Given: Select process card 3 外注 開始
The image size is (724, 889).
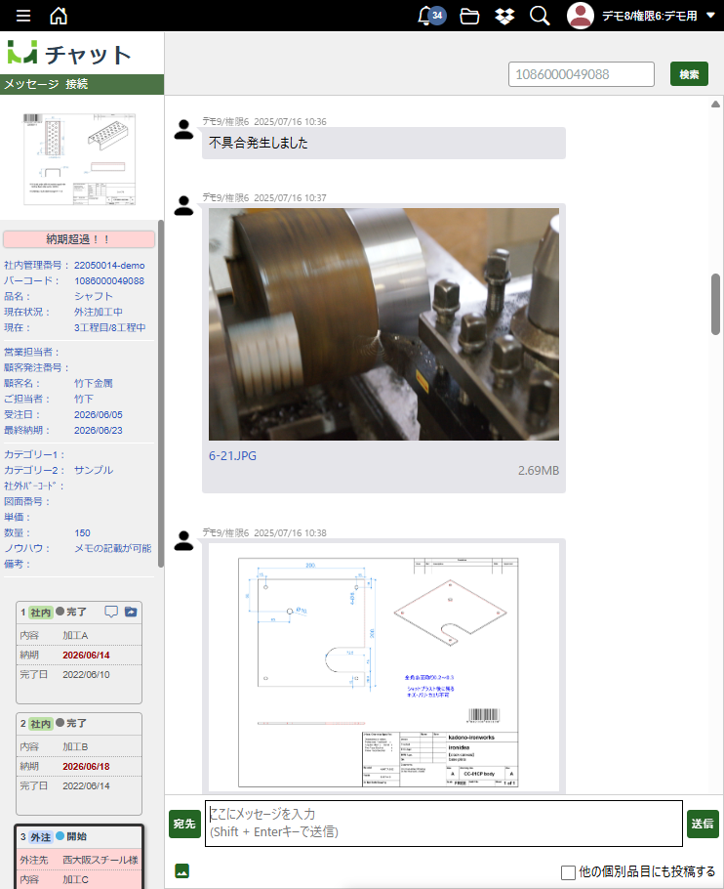Looking at the screenshot, I should [79, 857].
